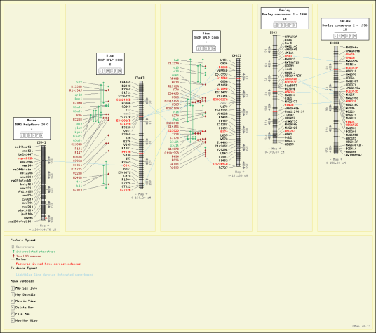Show Map Set Info for Barley 1H

275,25
